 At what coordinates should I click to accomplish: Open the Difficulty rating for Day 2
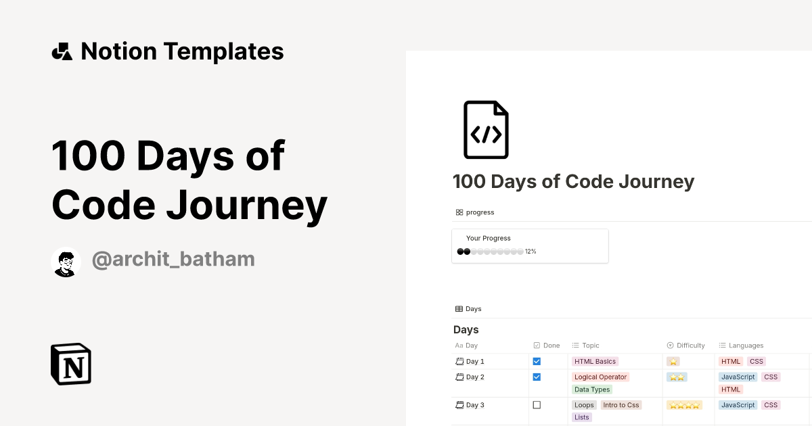[677, 377]
